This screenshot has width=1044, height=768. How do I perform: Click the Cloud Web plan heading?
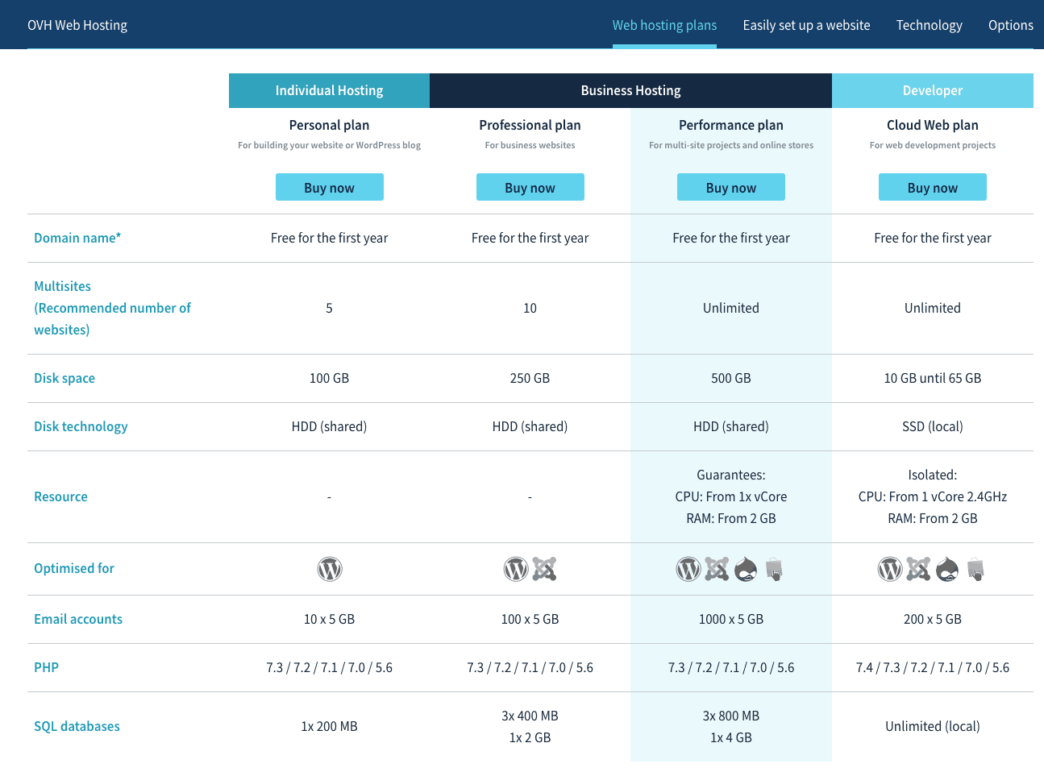click(x=933, y=125)
